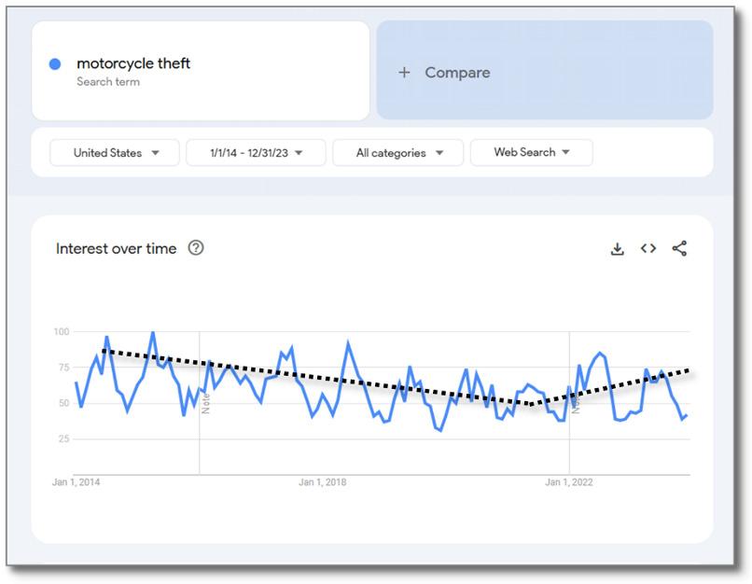Image resolution: width=752 pixels, height=584 pixels.
Task: Click the chart line's highest peak at 100
Action: tap(153, 332)
